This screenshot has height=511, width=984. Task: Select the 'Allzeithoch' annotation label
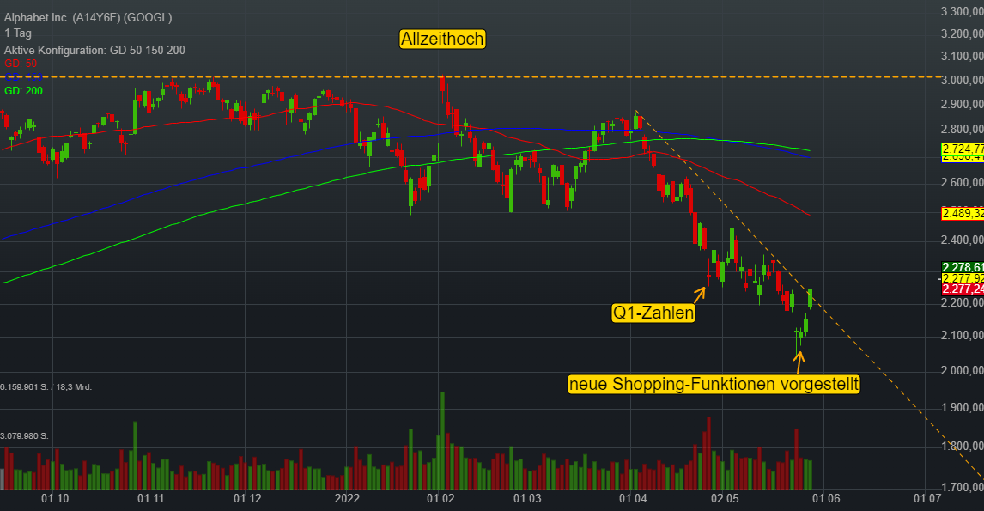(442, 39)
